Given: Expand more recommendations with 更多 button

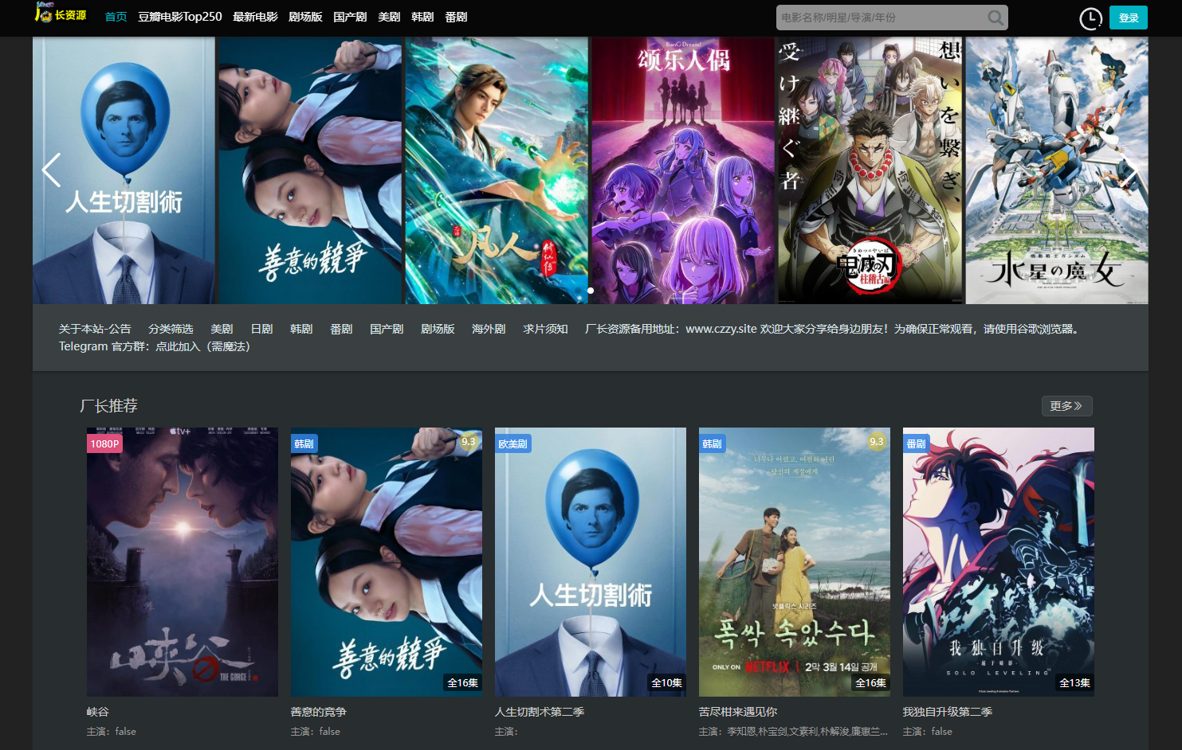Looking at the screenshot, I should tap(1066, 406).
